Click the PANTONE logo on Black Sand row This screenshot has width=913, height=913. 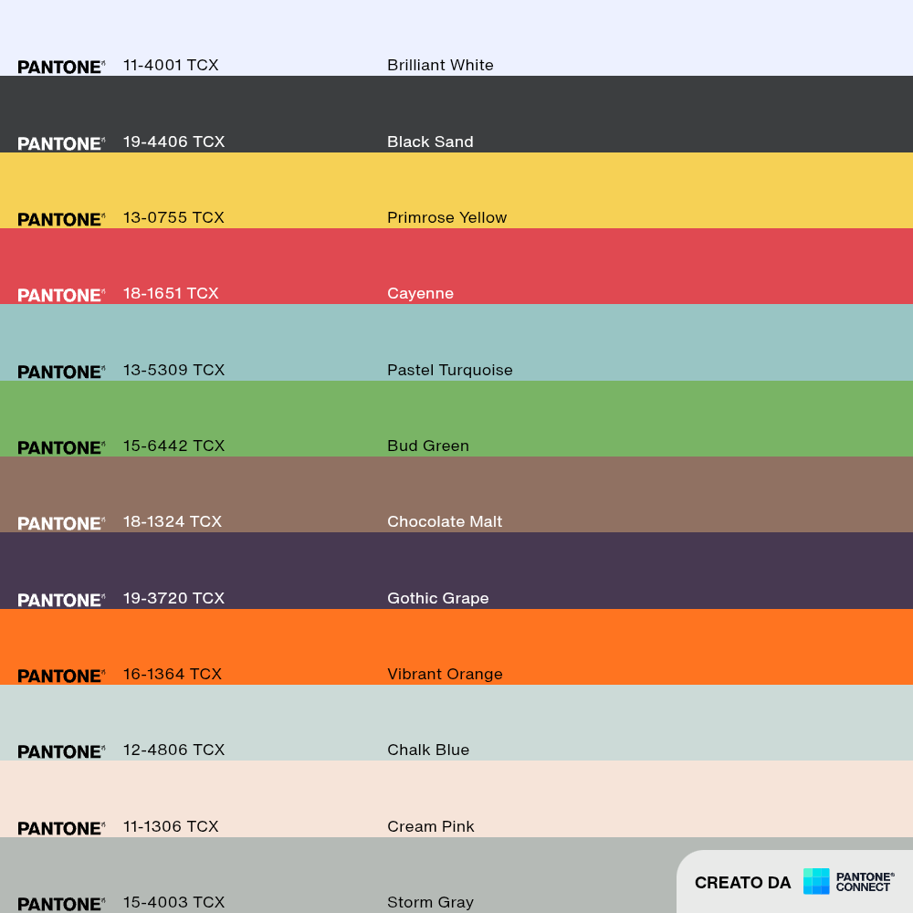[61, 144]
